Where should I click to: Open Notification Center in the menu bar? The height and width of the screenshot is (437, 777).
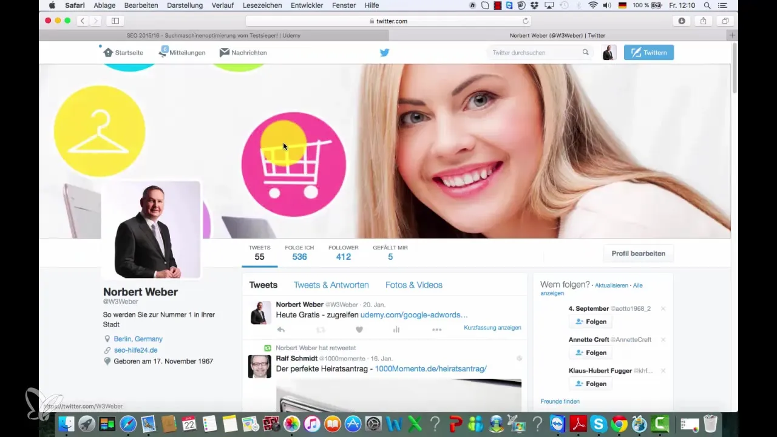(x=722, y=5)
